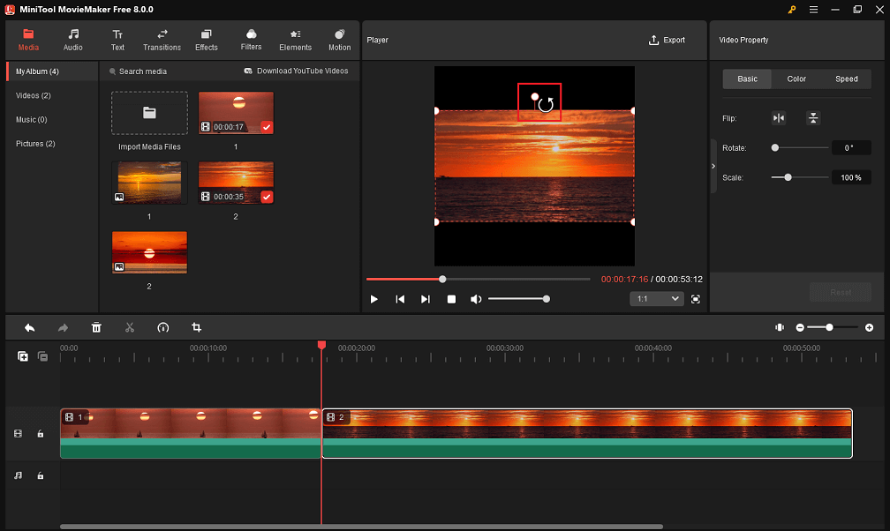Select video thumbnail with duration 00:00:17
Screen dimensions: 890x531
click(x=236, y=113)
